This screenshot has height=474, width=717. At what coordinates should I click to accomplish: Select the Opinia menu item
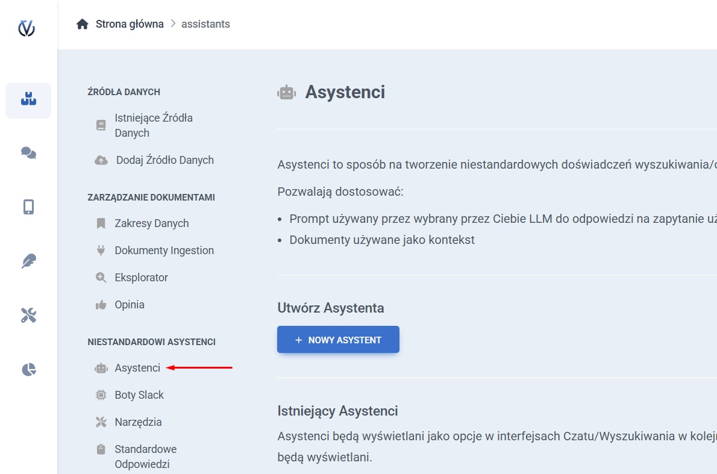tap(129, 305)
